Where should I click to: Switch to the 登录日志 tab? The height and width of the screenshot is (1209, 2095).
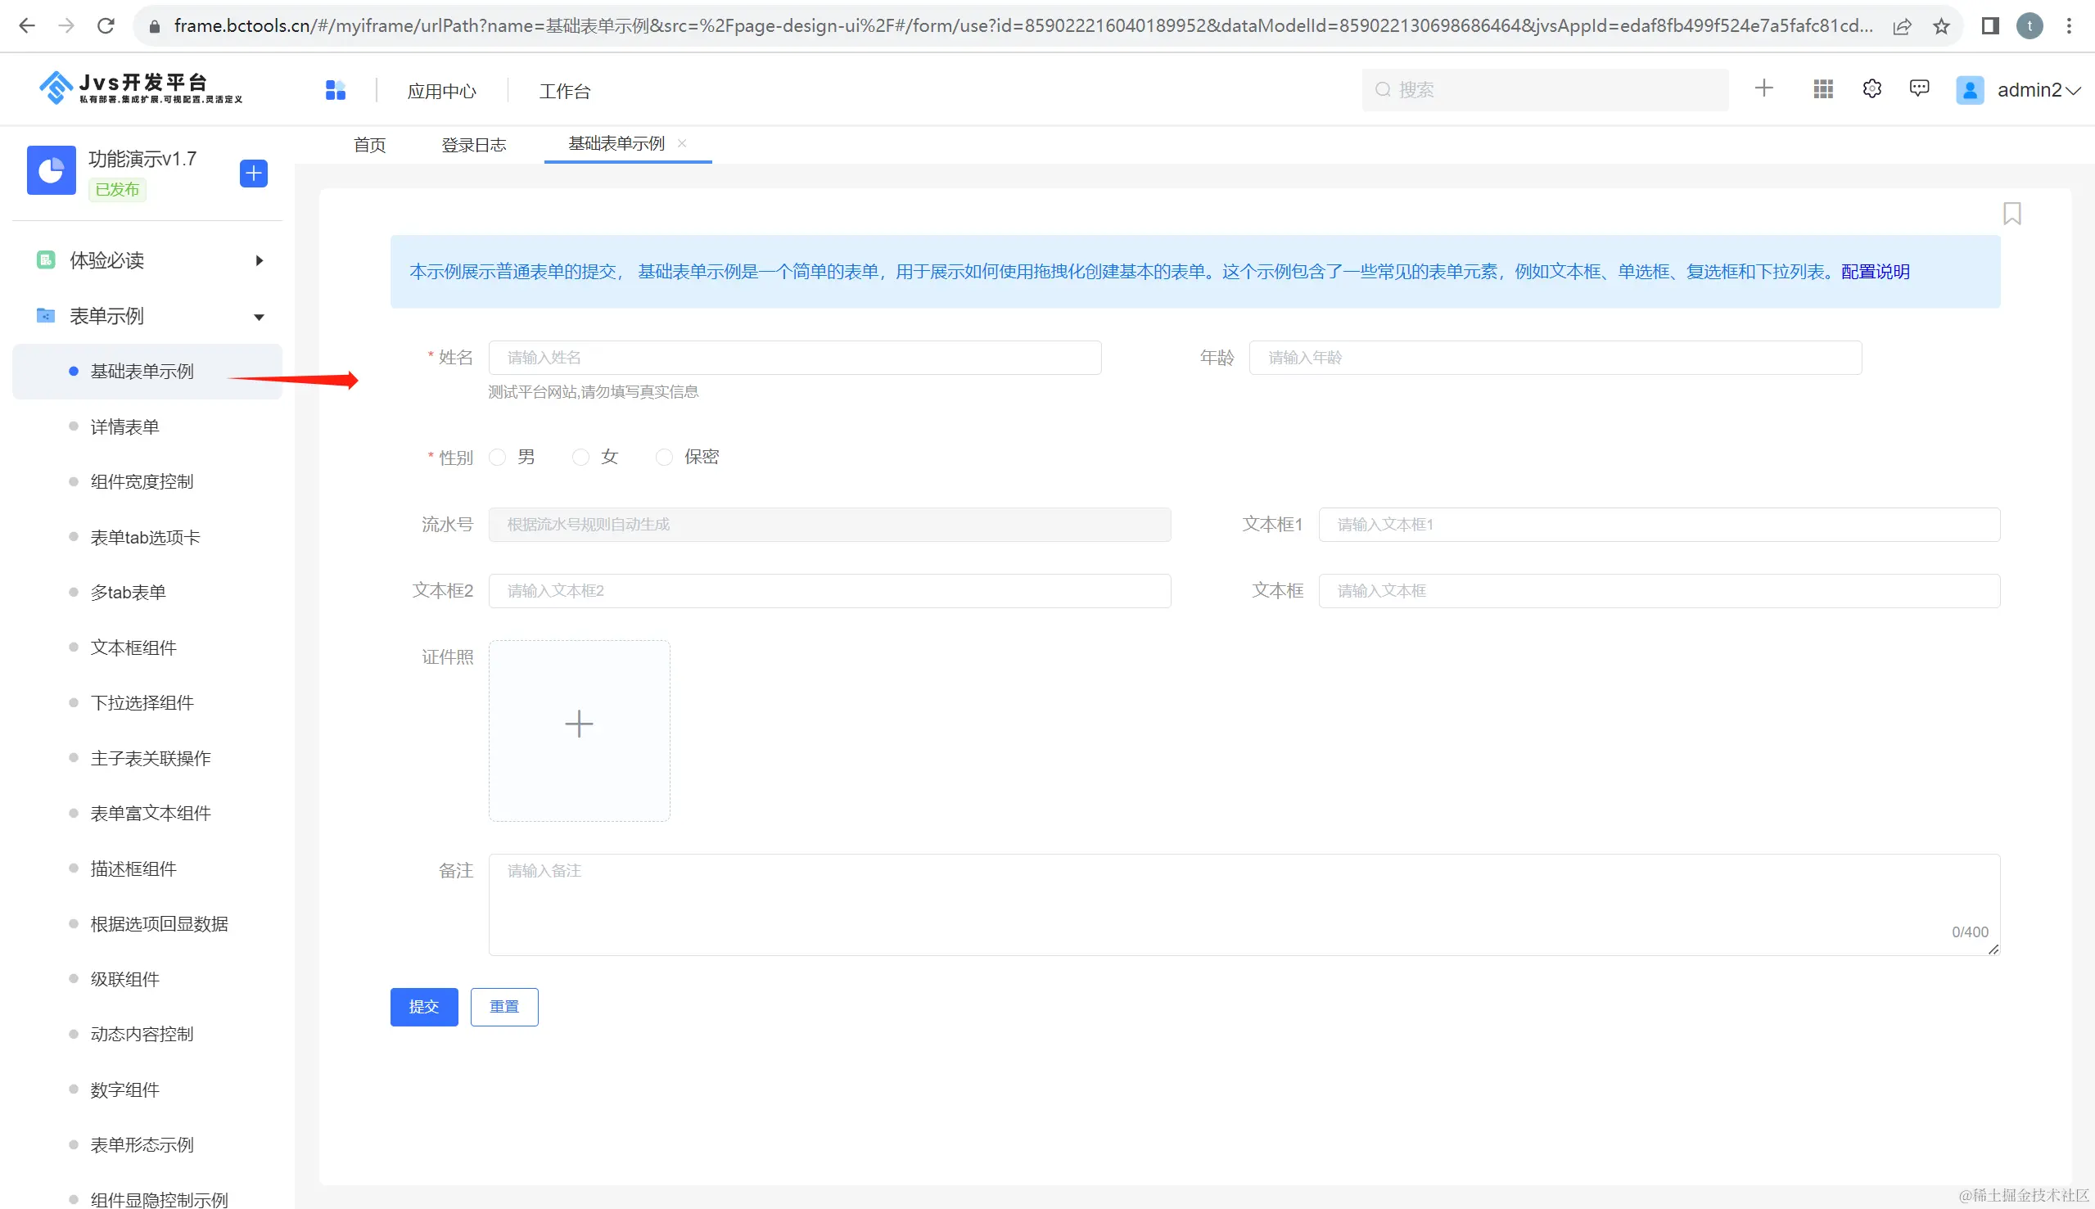[x=473, y=146]
